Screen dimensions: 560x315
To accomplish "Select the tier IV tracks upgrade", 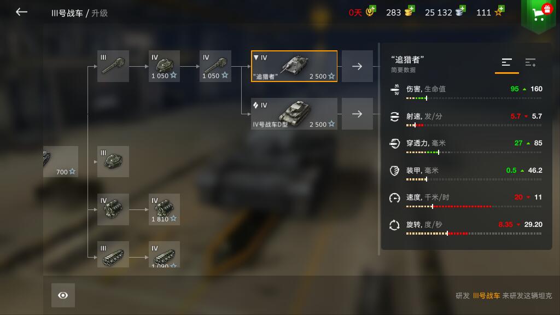I will 164,254.
